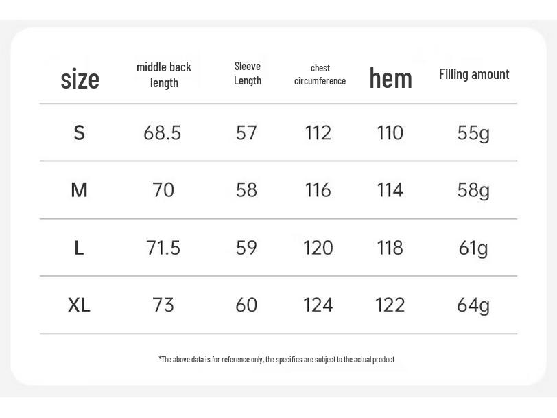
Task: Select the "middle back length" header
Action: coord(164,75)
